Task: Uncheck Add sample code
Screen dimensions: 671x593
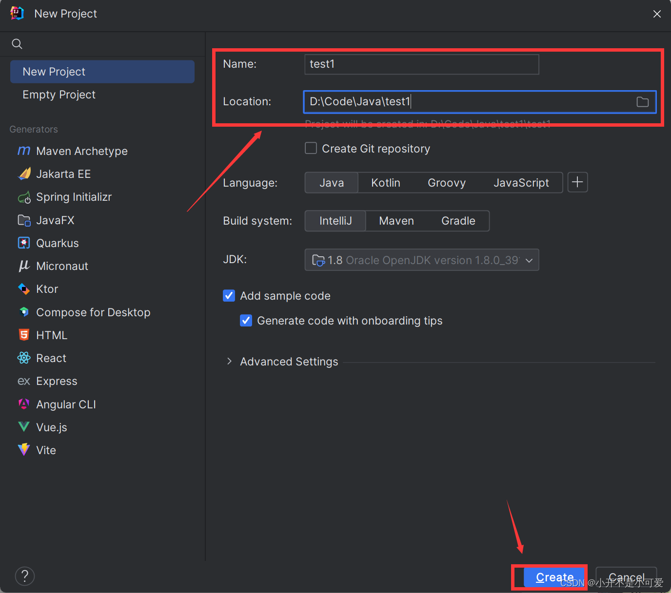Action: pyautogui.click(x=229, y=296)
